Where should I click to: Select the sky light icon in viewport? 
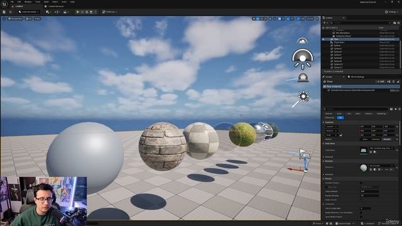pos(302,41)
